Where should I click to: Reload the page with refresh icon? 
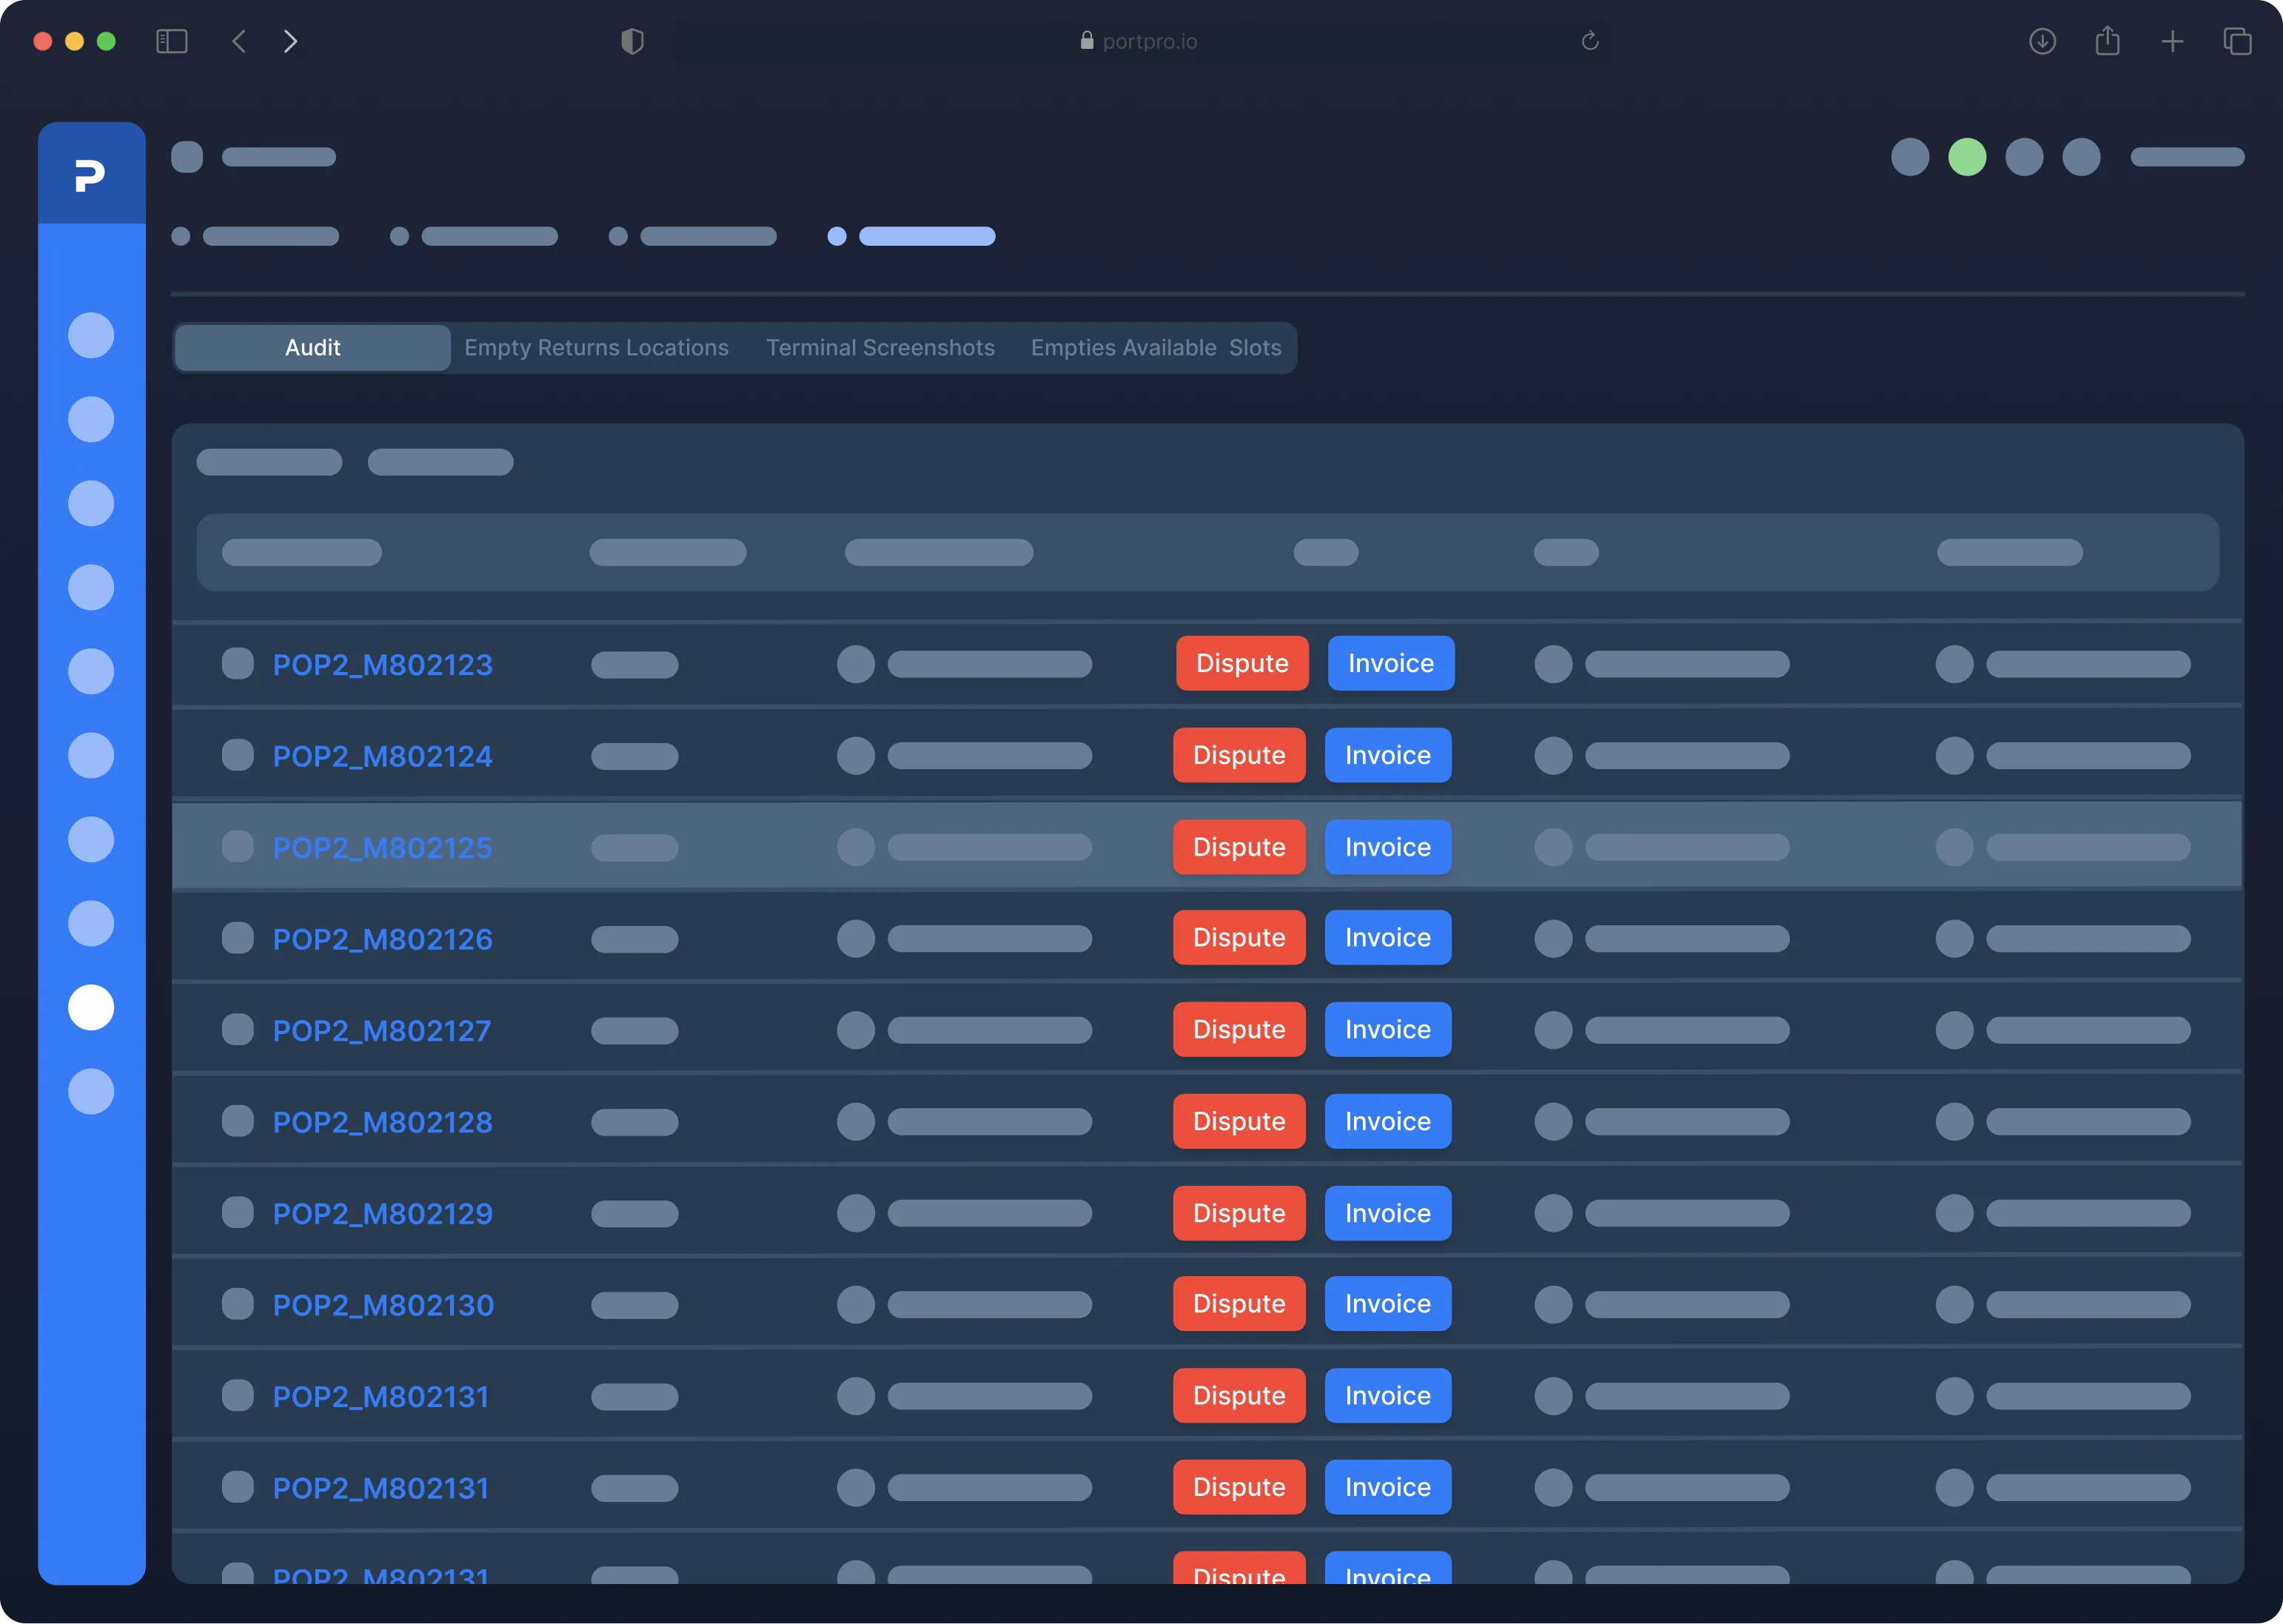1589,41
